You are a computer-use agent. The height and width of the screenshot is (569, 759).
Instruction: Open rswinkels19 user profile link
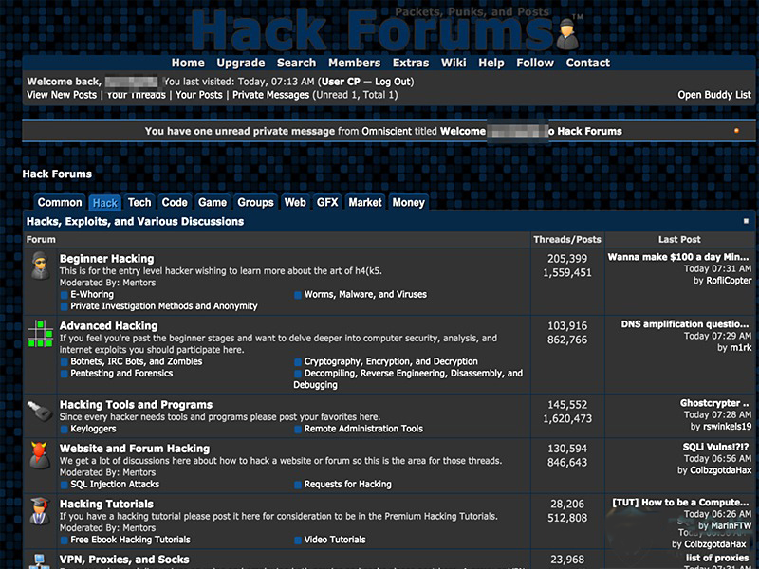(727, 427)
